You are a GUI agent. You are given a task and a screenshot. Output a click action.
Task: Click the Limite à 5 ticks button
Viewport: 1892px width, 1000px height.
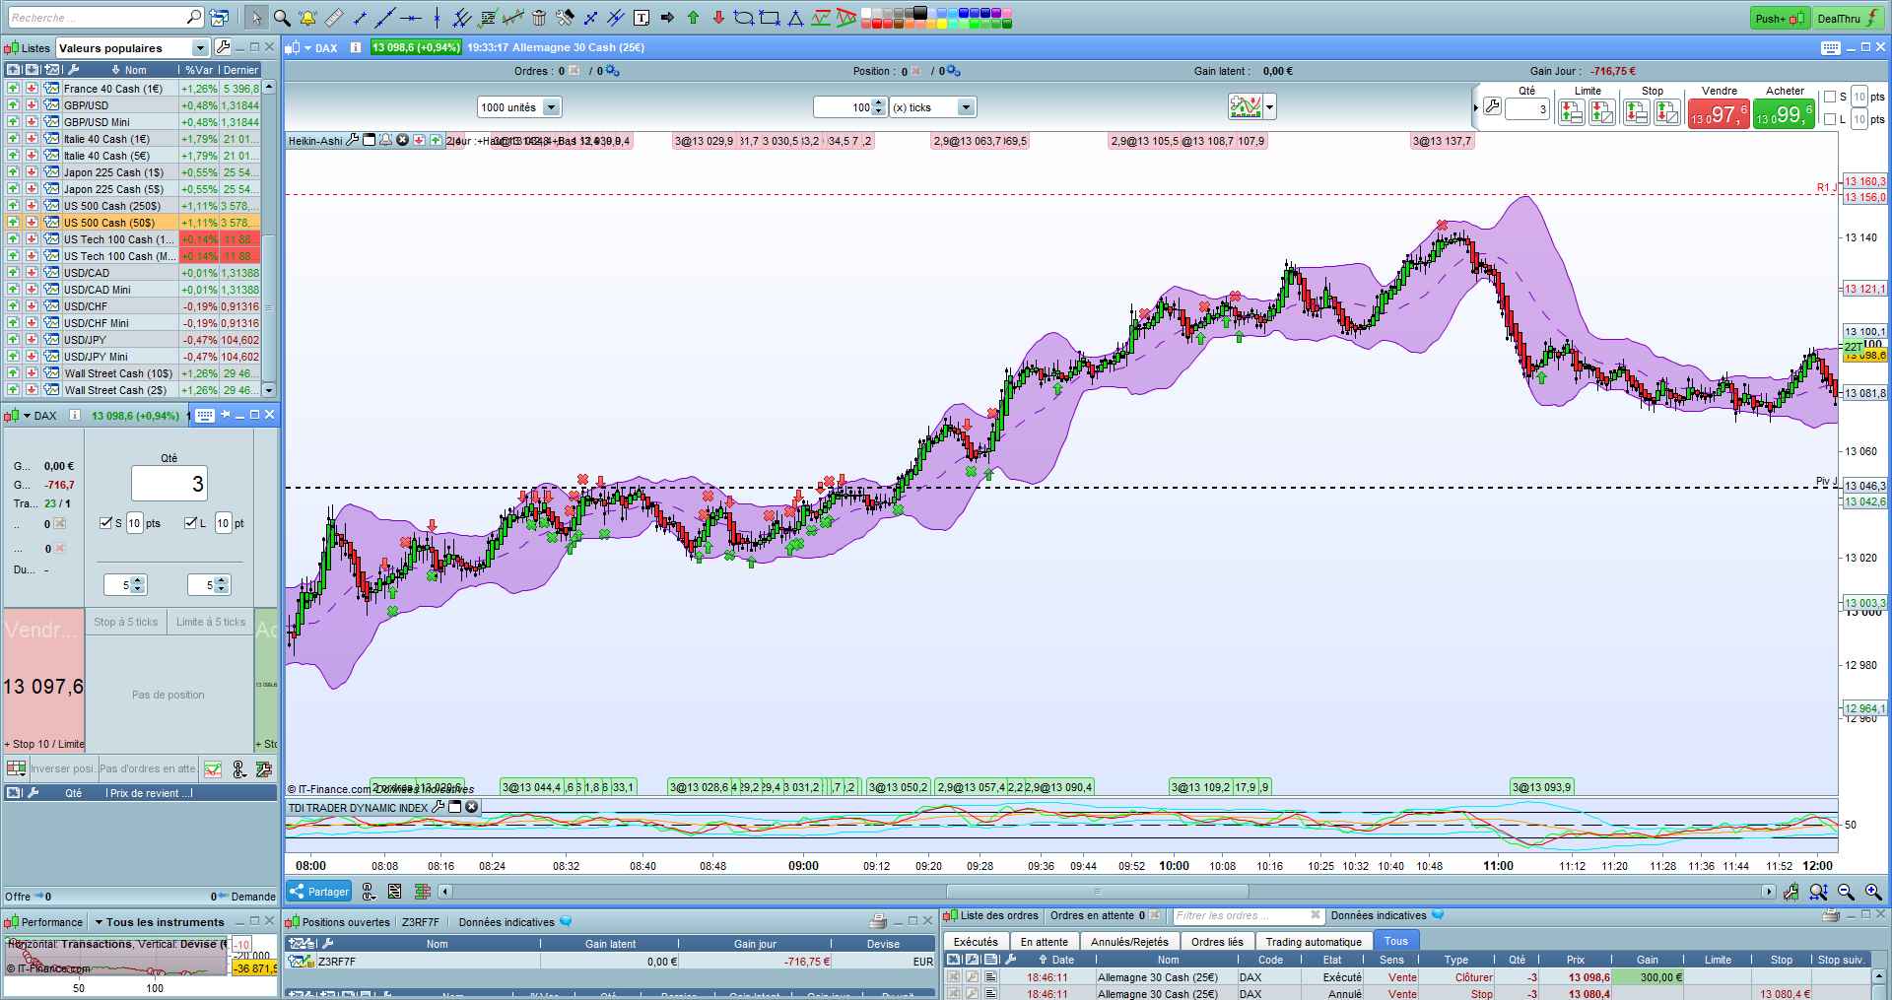point(211,622)
